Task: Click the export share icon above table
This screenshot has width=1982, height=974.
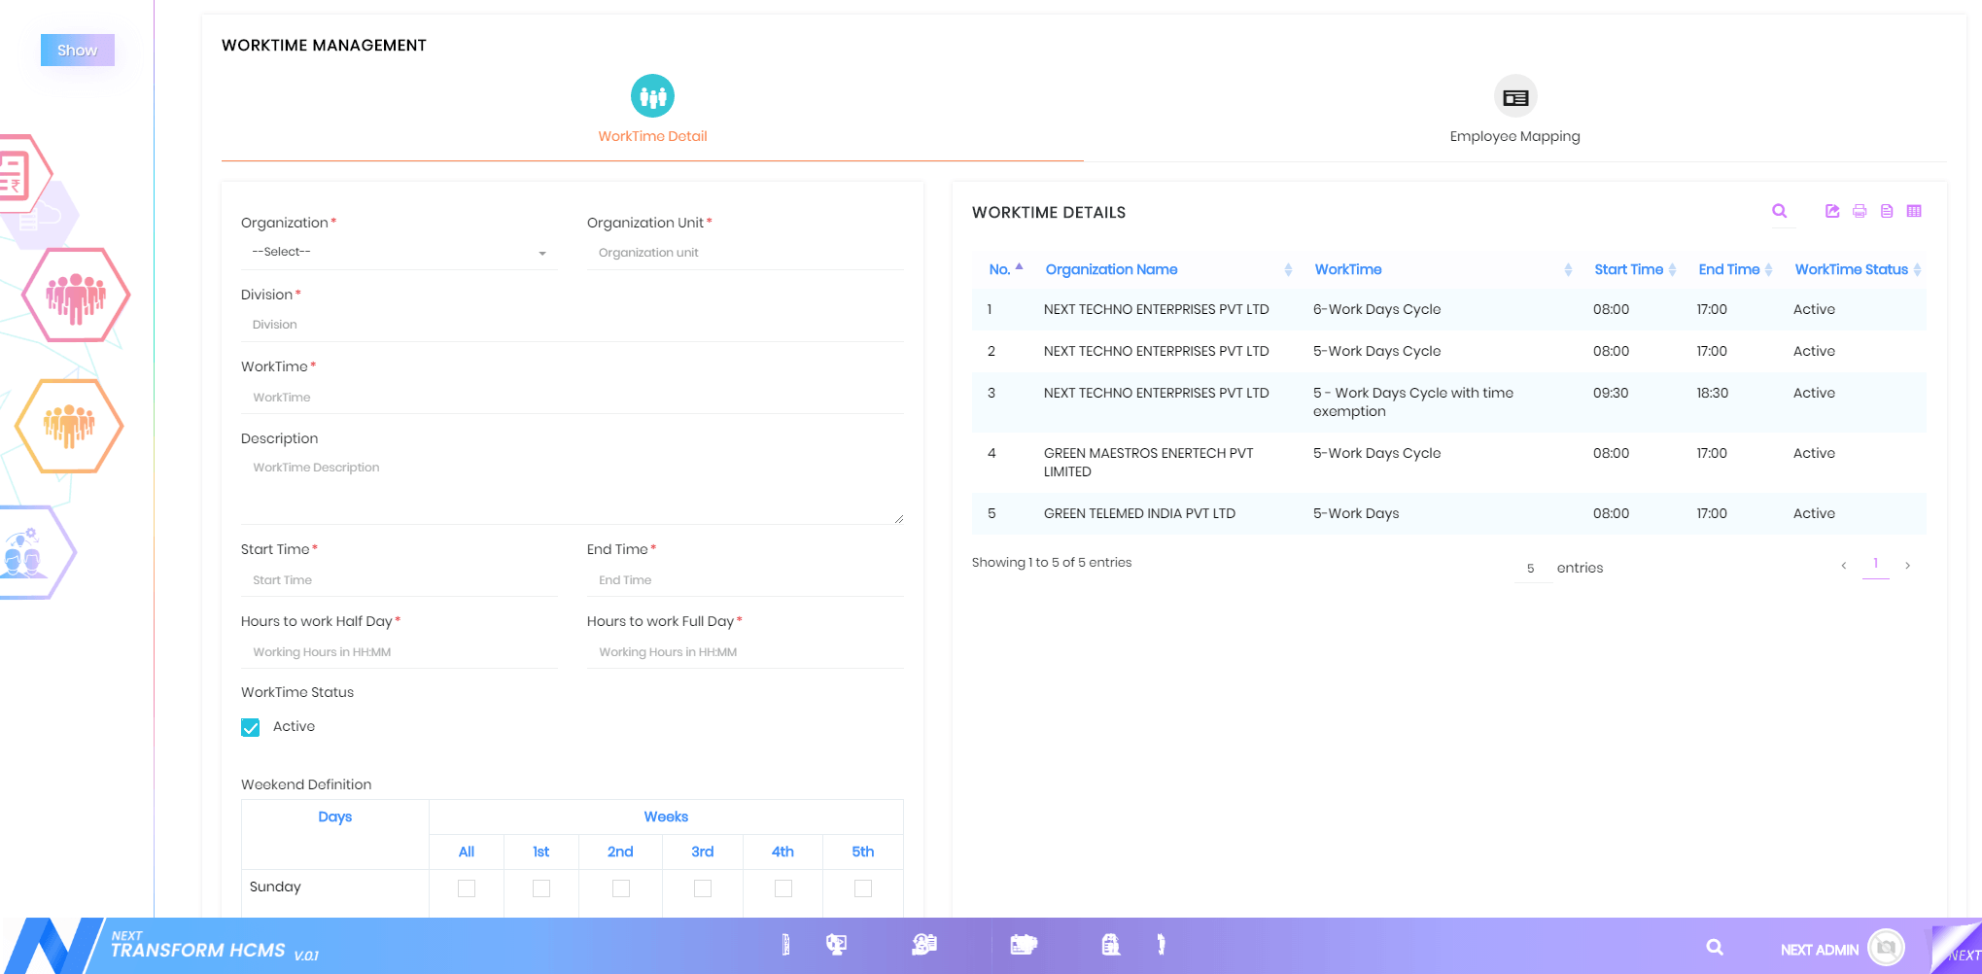Action: tap(1832, 211)
